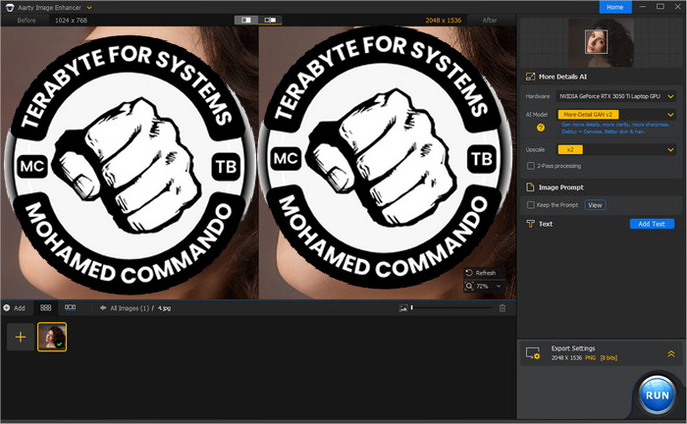Screen dimensions: 687x424
Task: Adjust the thumbnail size slider
Action: [412, 308]
